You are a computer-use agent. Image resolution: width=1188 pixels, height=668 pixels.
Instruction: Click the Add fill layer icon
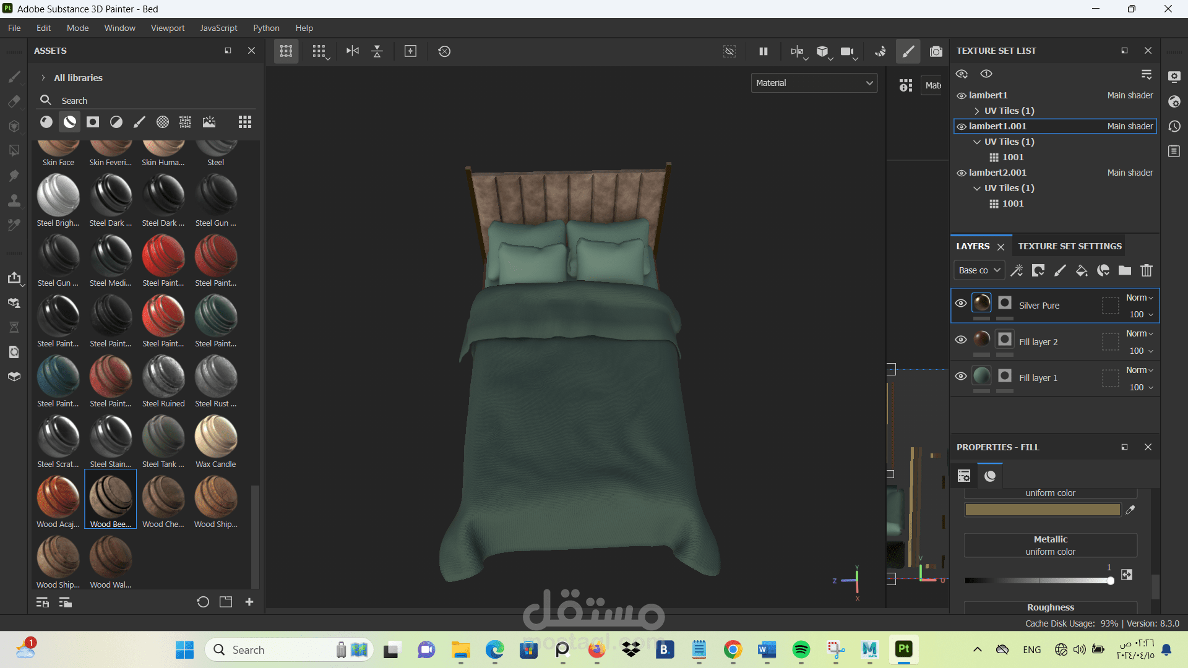pyautogui.click(x=1082, y=270)
